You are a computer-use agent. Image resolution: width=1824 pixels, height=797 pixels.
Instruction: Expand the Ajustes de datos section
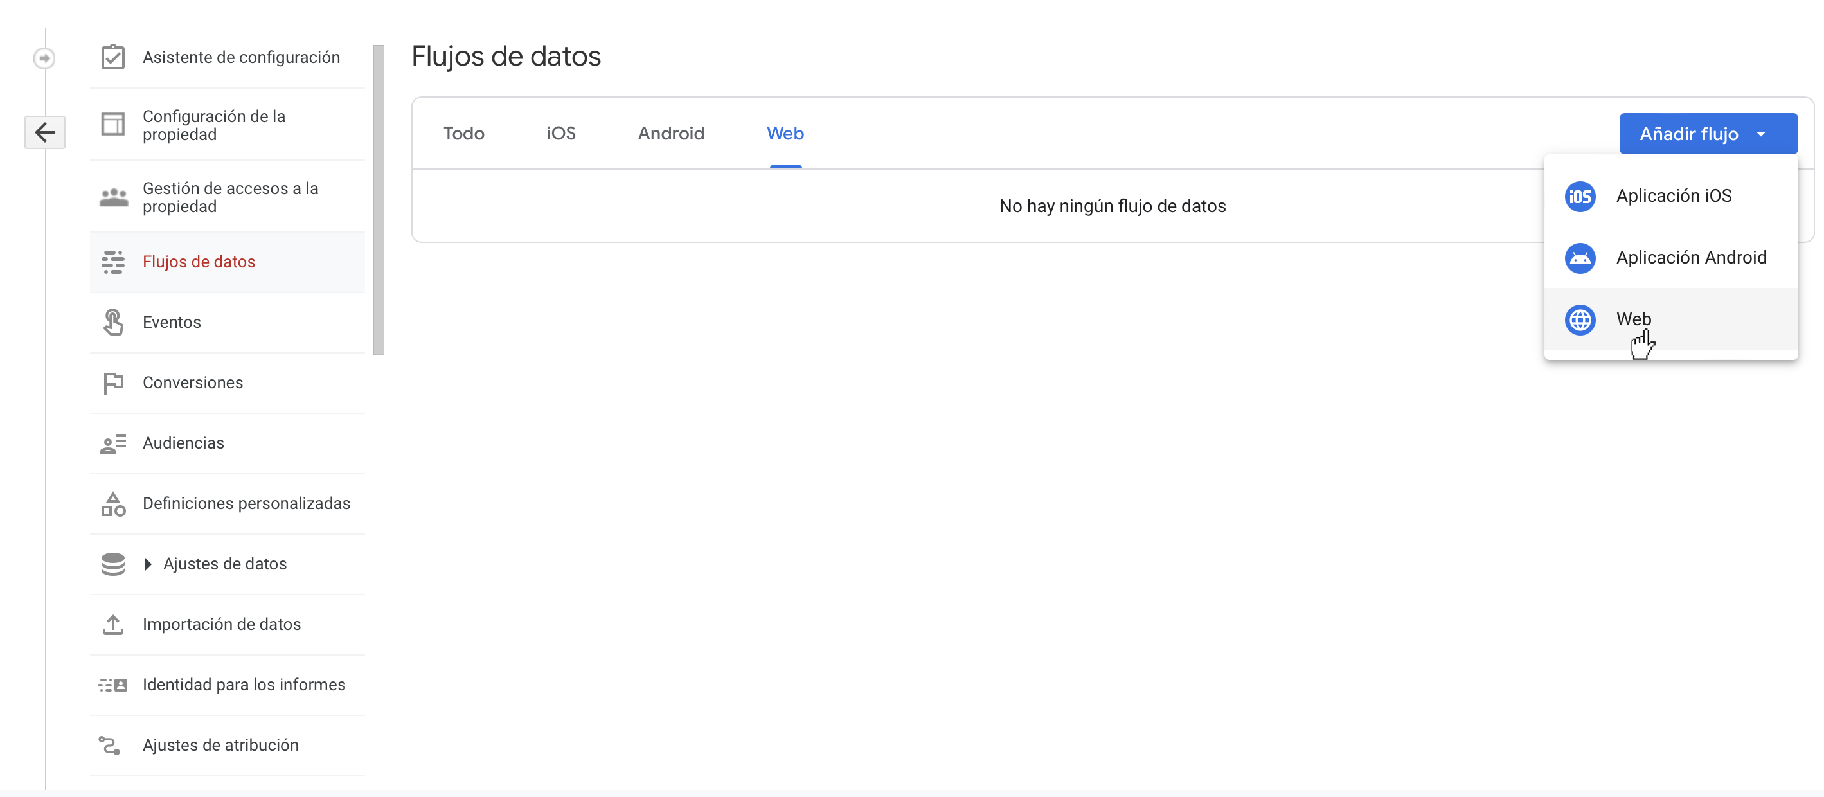(x=147, y=564)
